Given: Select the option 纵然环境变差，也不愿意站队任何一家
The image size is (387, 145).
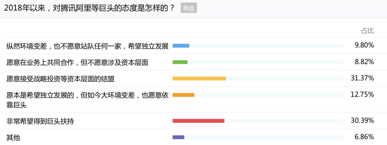Looking at the screenshot, I should point(87,46).
